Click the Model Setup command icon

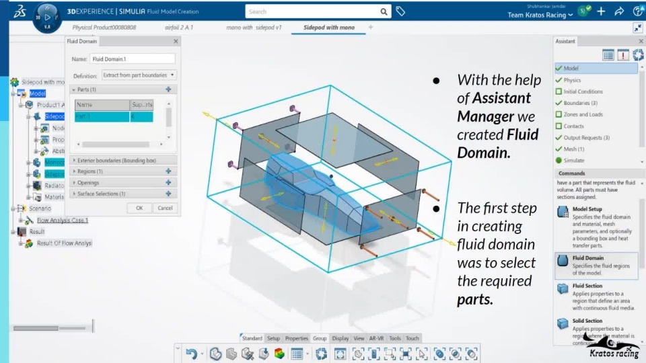(x=563, y=212)
